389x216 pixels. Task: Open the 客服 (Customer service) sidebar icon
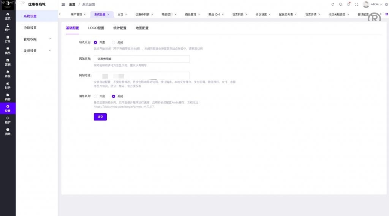[8, 74]
